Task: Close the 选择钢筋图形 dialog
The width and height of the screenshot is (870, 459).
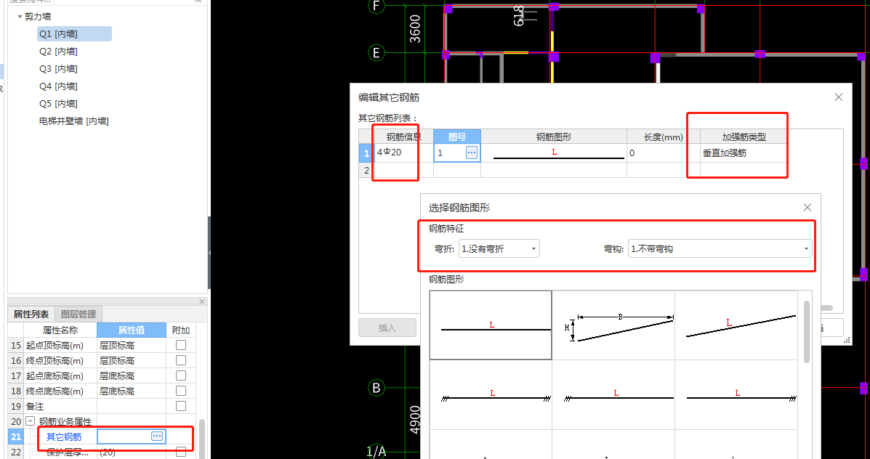Action: pos(807,207)
